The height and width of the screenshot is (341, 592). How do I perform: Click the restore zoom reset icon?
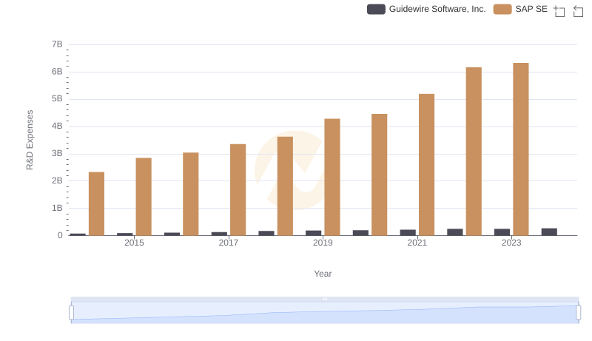[578, 11]
